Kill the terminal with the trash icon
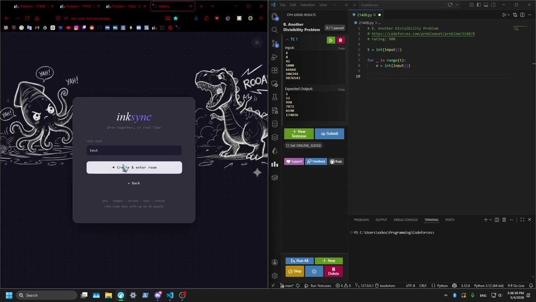This screenshot has width=536, height=302. tap(504, 220)
